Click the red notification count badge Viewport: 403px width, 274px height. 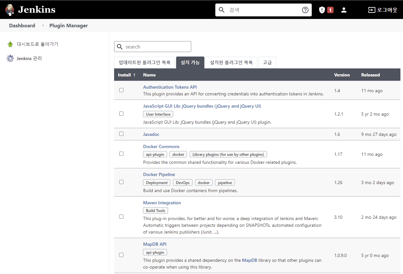tap(330, 10)
